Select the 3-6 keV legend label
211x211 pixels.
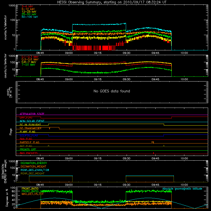coord(27,6)
